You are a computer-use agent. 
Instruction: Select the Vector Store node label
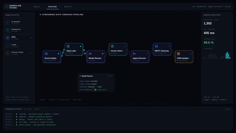[x=116, y=51]
